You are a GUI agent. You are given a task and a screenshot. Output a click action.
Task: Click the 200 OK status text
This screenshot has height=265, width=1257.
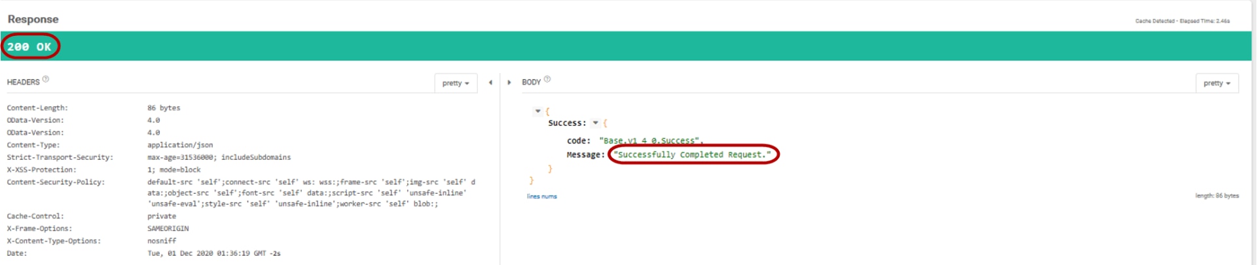click(x=29, y=47)
